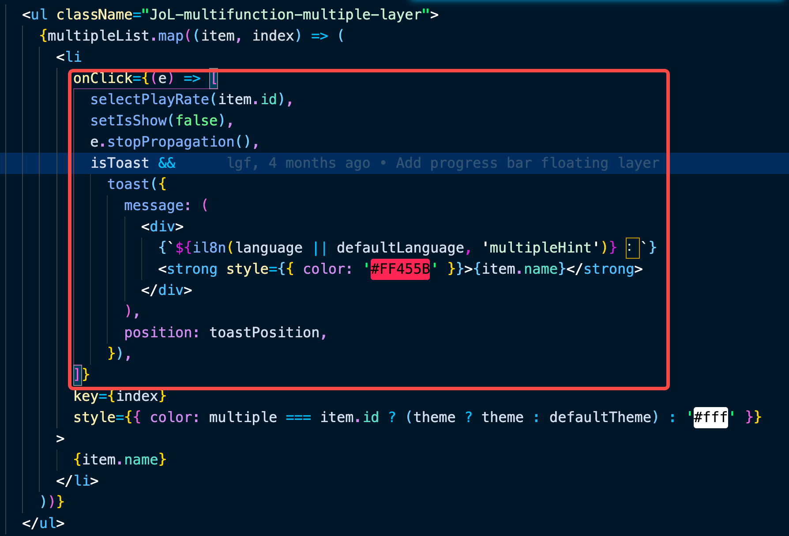This screenshot has width=789, height=536.
Task: Click the #FF455B color highlight
Action: pyautogui.click(x=400, y=269)
